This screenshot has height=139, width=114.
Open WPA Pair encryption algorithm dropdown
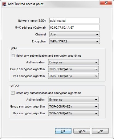tap(73, 76)
